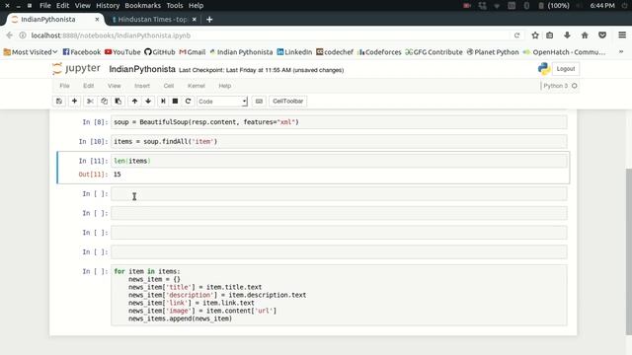Viewport: 632px width, 355px height.
Task: Click the BeautifulSoup code cell
Action: coord(339,122)
